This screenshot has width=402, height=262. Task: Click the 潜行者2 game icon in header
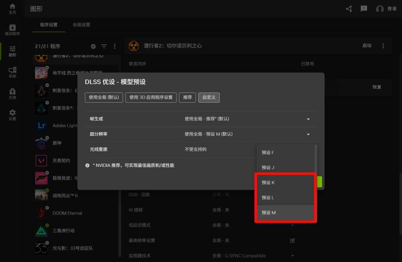click(x=134, y=46)
